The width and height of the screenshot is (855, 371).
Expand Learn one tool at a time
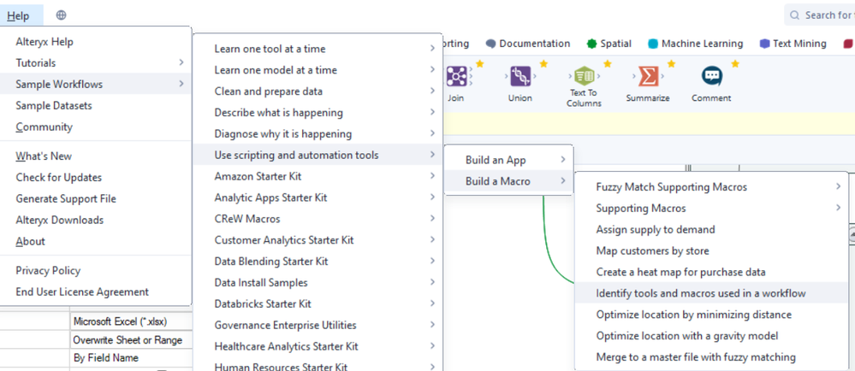pos(318,49)
